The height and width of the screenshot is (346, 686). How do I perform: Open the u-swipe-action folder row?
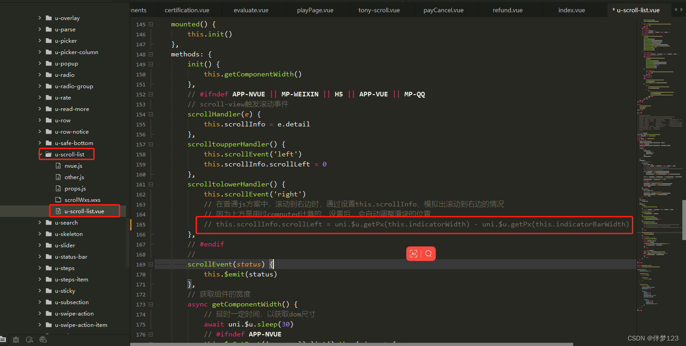[x=63, y=313]
